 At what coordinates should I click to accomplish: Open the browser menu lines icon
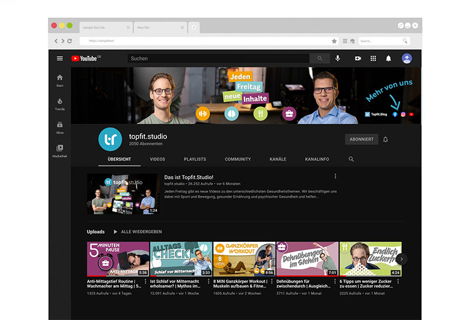345,41
